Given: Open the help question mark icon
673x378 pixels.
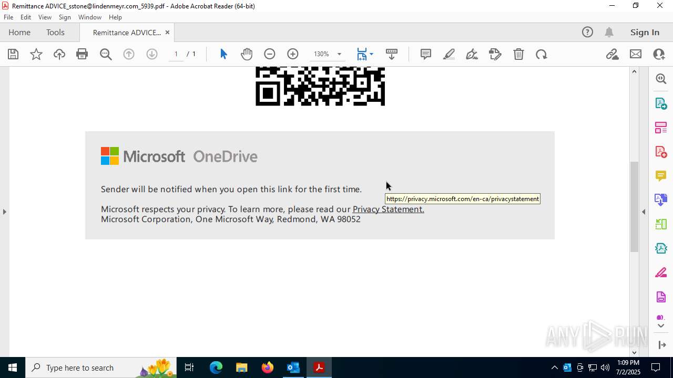Looking at the screenshot, I should tap(587, 33).
